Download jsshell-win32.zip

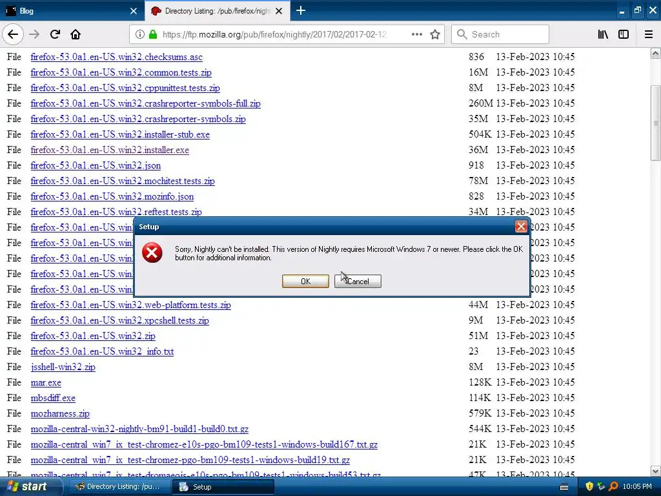[x=63, y=367]
